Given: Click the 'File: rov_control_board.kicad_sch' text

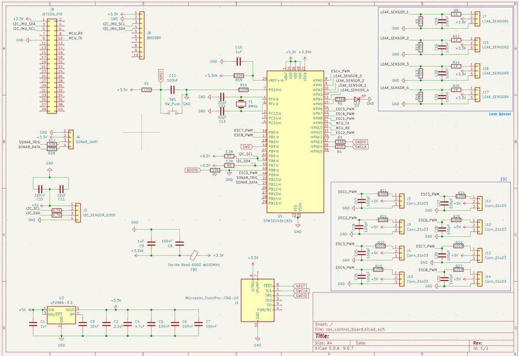Looking at the screenshot, I should pos(350,329).
